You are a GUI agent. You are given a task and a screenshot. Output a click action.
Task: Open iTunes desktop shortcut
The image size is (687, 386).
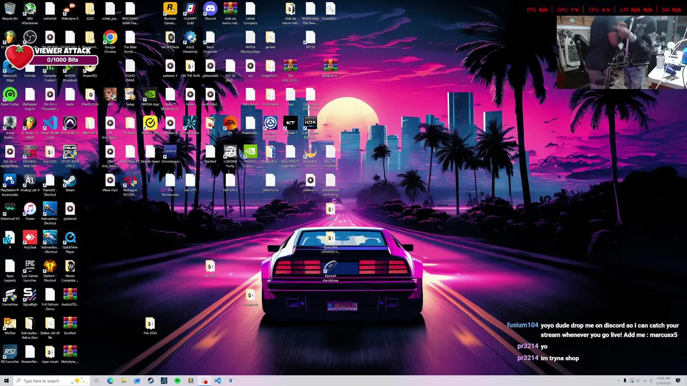(30, 212)
